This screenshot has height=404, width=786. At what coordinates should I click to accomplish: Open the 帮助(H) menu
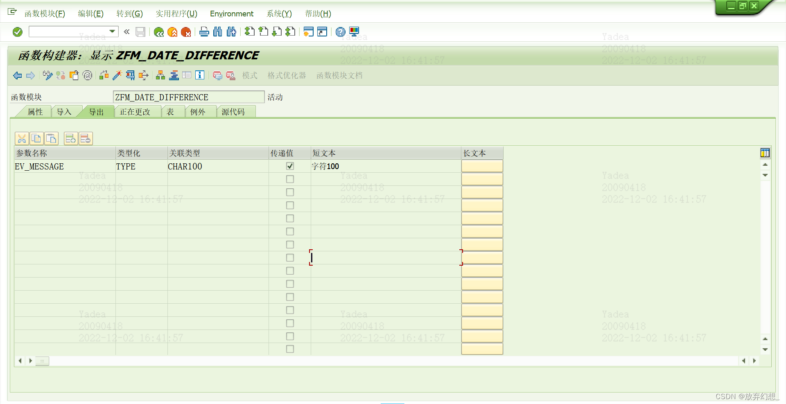point(318,14)
